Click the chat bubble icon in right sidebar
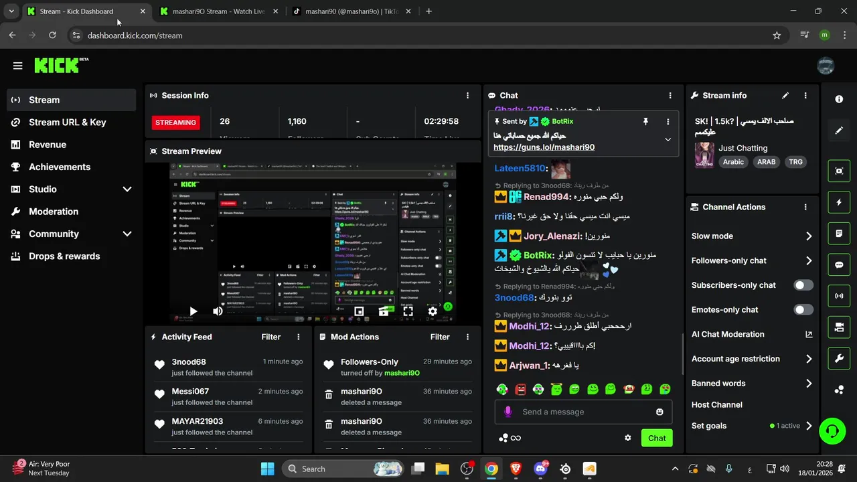This screenshot has width=857, height=482. (x=839, y=264)
